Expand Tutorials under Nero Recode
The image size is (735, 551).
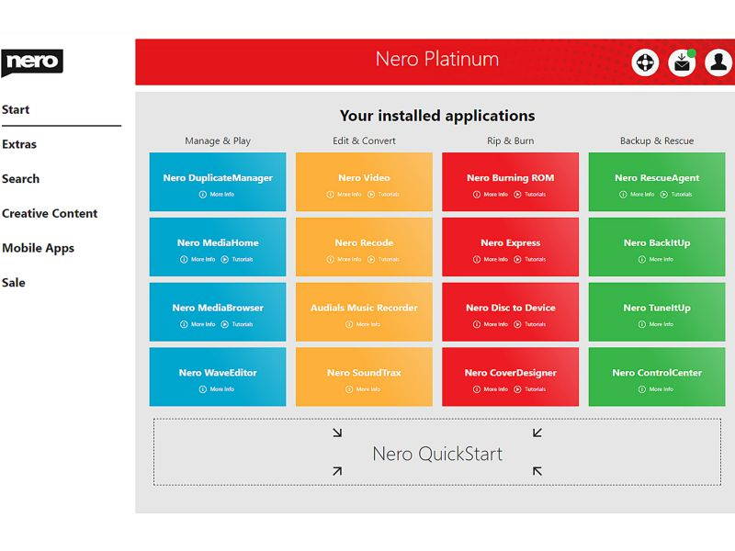point(389,259)
